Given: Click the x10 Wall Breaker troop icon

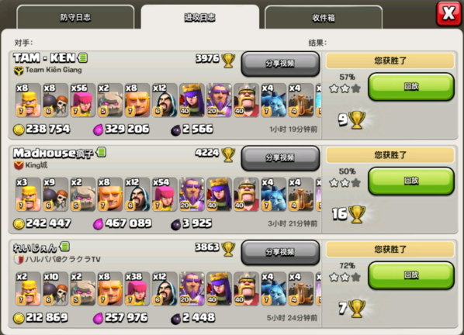Looking at the screenshot, I should [55, 288].
